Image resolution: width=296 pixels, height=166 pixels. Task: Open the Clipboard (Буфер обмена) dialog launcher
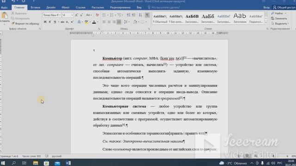coord(40,29)
